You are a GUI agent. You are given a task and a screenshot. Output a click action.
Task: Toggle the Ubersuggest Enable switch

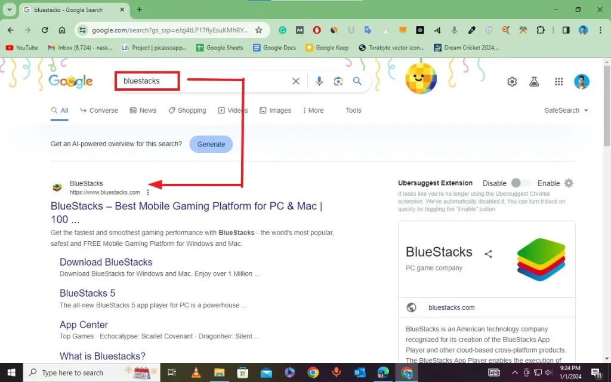(x=521, y=183)
